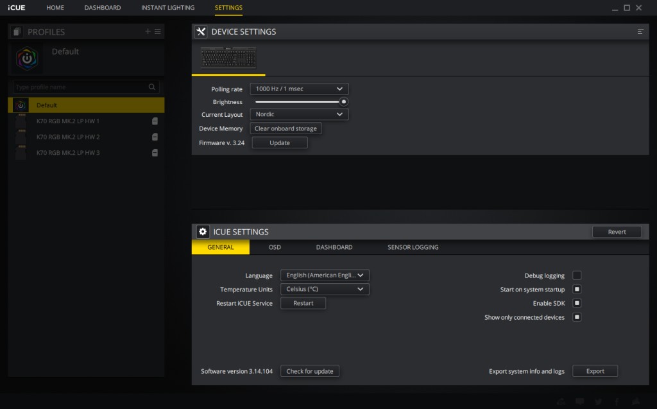Open the Current Layout Nordic dropdown
The image size is (657, 409).
click(299, 114)
